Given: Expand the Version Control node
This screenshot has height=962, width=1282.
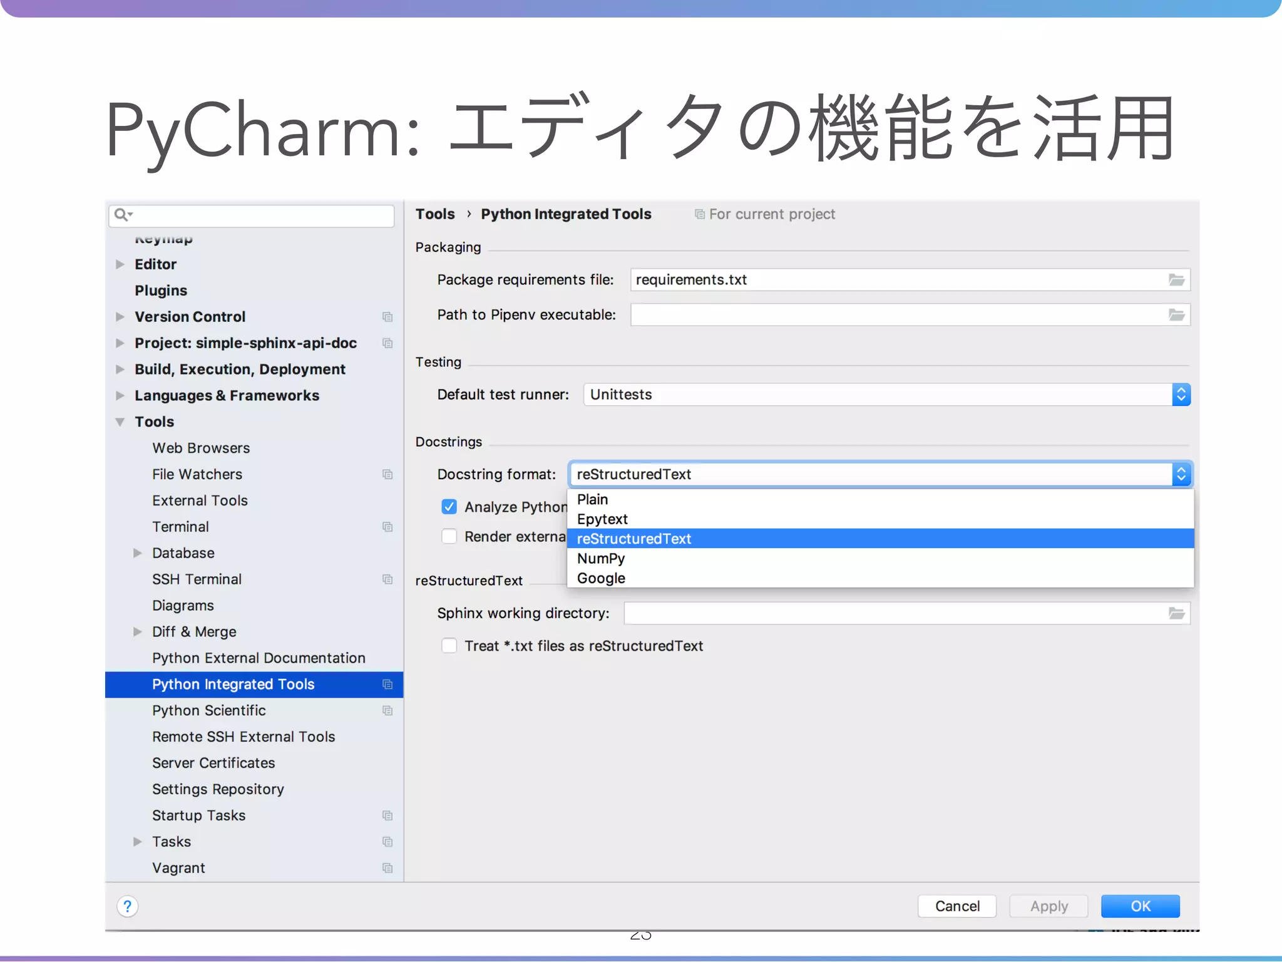Looking at the screenshot, I should point(120,317).
